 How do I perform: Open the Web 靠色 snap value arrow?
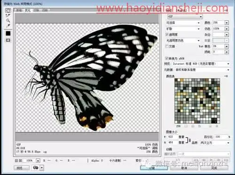[227, 46]
